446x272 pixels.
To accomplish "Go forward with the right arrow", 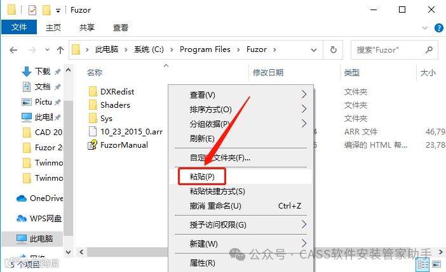I will tap(32, 50).
